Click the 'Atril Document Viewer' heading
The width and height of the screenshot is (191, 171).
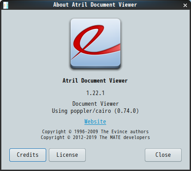pos(95,81)
